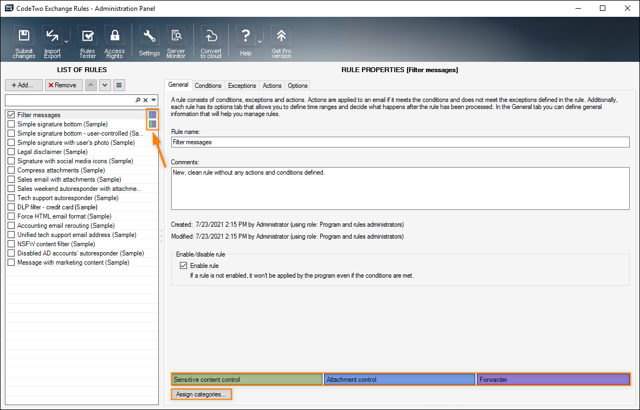The width and height of the screenshot is (640, 410).
Task: Maximize the Administration Panel window
Action: 603,8
